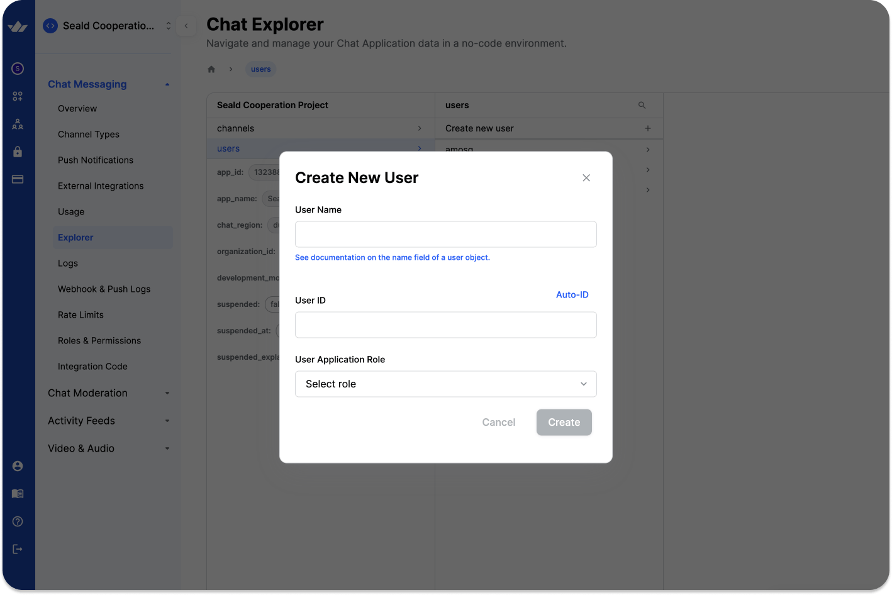
Task: Go to Push Notifications in sidebar
Action: 96,160
